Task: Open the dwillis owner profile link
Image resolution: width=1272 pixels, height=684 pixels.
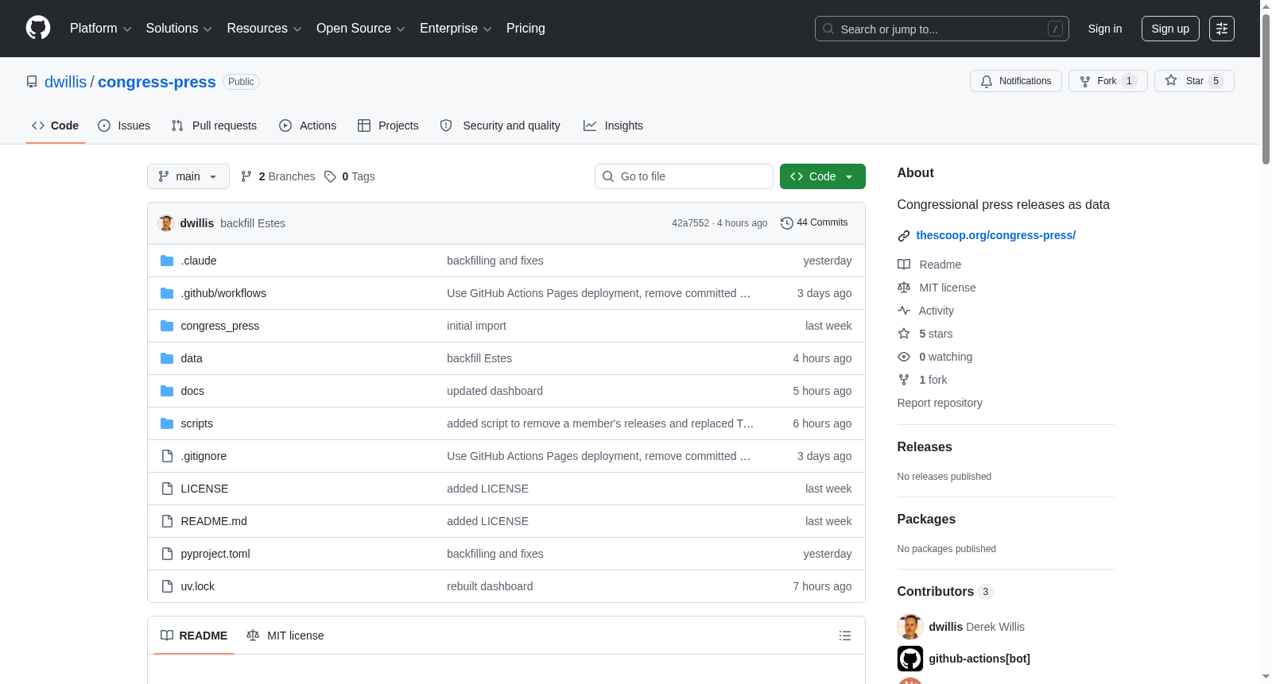Action: tap(66, 82)
